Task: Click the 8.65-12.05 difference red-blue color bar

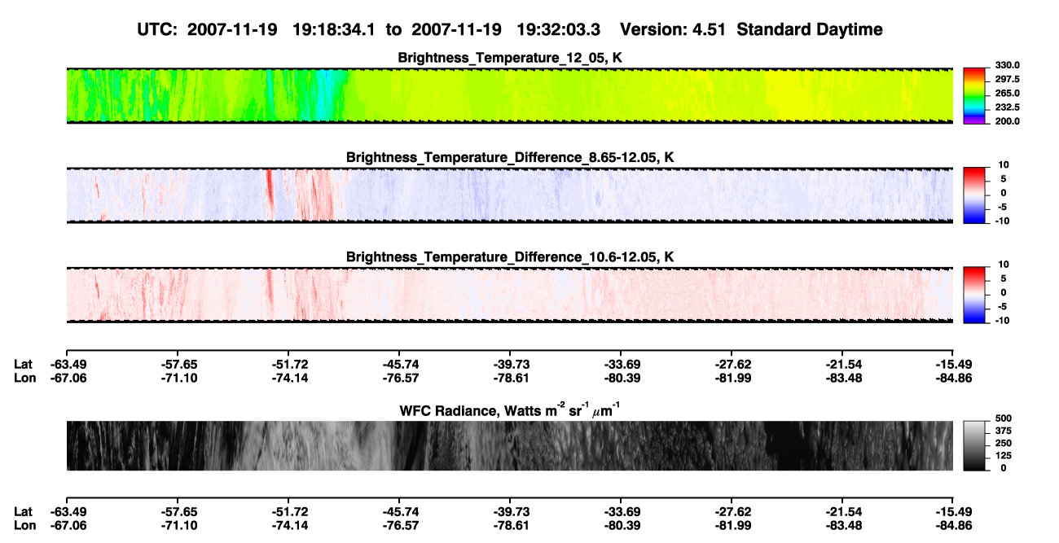Action: (x=976, y=194)
